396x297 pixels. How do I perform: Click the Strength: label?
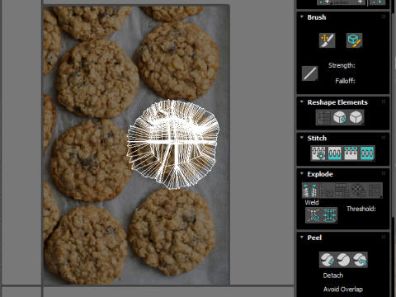click(x=342, y=65)
